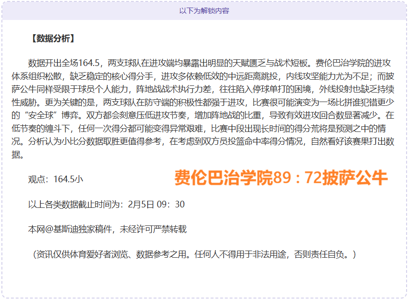Click the 观点：164.5小 line

pyautogui.click(x=55, y=179)
